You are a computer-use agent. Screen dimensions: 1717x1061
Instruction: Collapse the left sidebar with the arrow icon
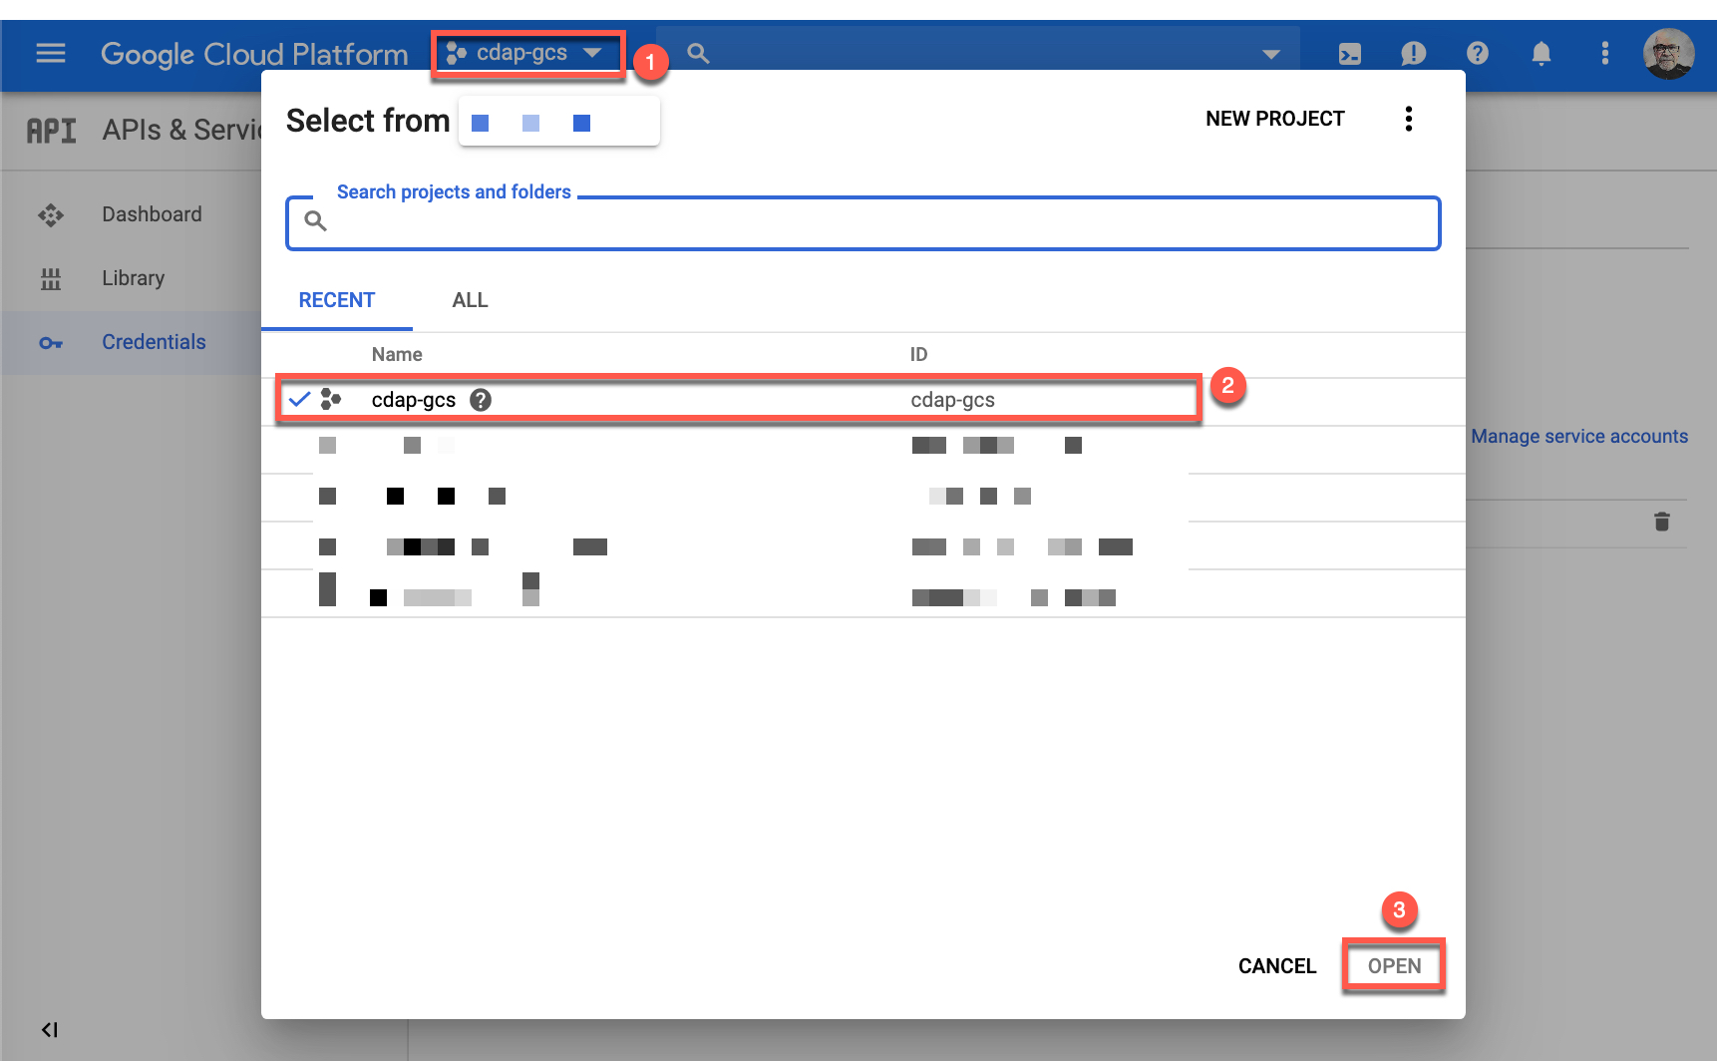pyautogui.click(x=49, y=1029)
